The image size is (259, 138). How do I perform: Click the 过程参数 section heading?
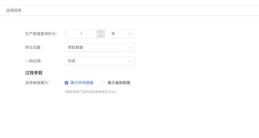34,73
